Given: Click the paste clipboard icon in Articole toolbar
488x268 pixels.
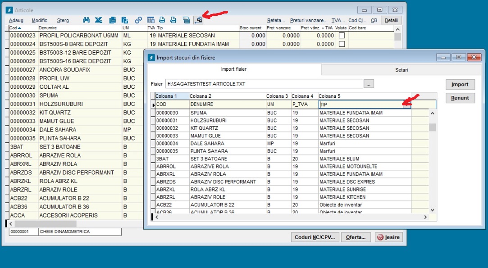Looking at the screenshot, I should click(x=125, y=20).
